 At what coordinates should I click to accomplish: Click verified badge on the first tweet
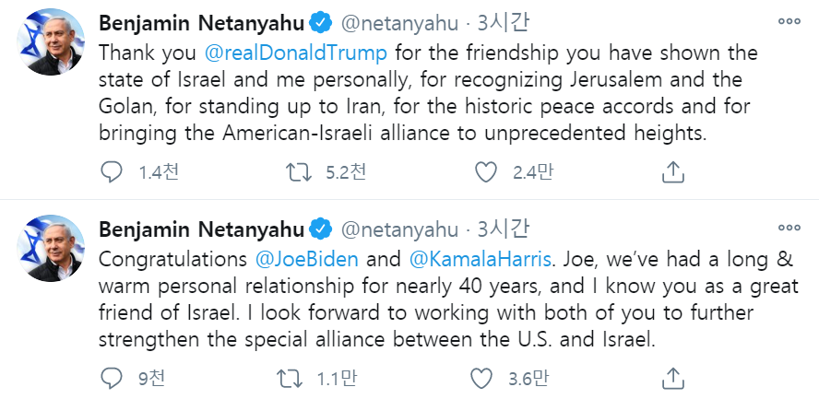(x=319, y=21)
